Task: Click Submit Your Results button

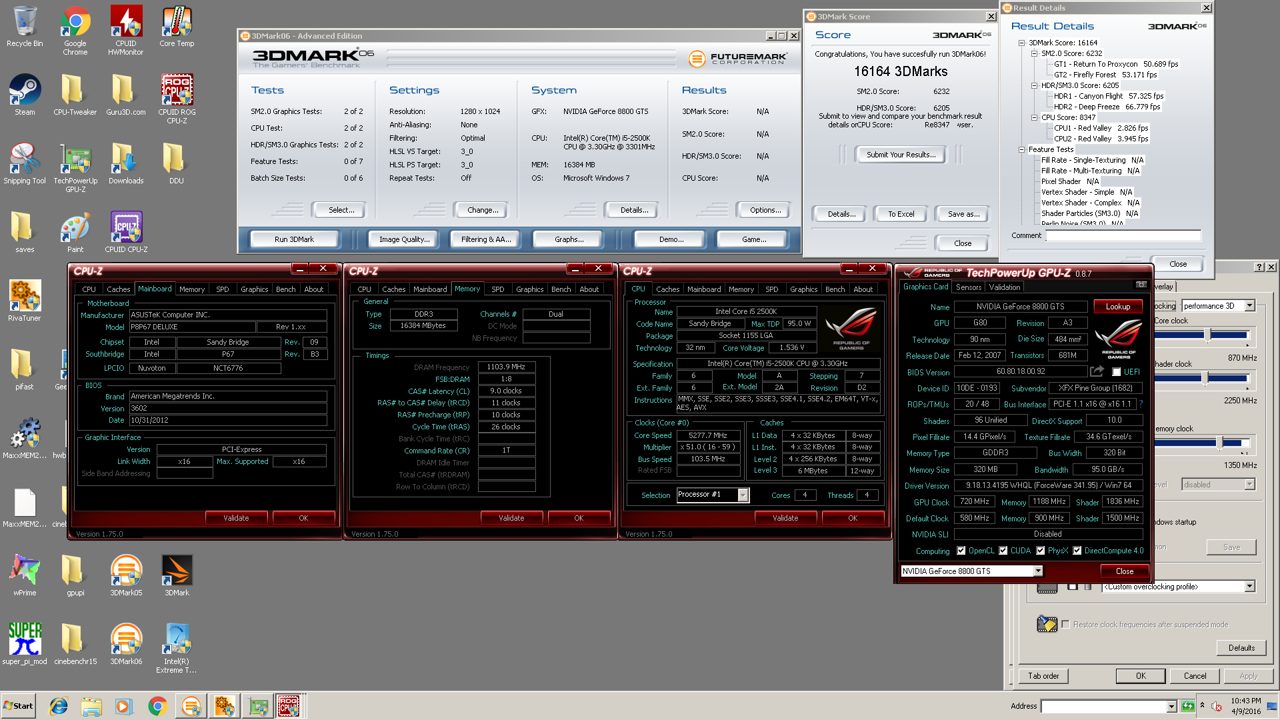Action: 901,155
